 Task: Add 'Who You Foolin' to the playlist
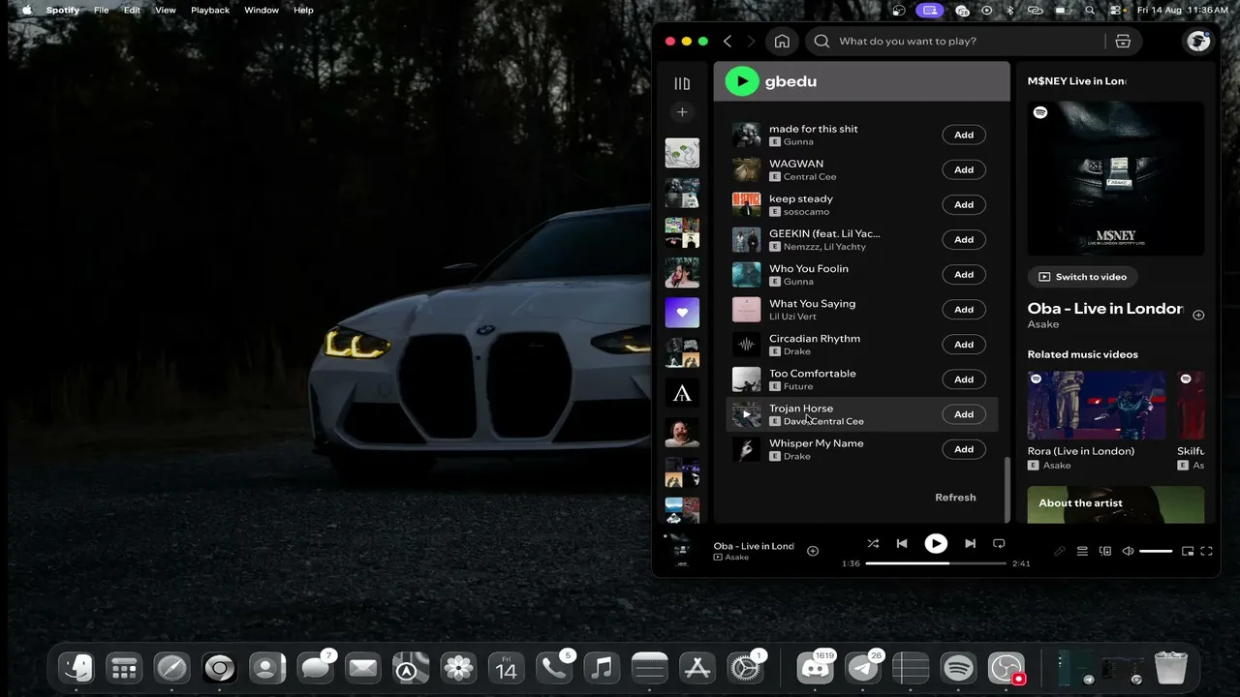pos(964,275)
